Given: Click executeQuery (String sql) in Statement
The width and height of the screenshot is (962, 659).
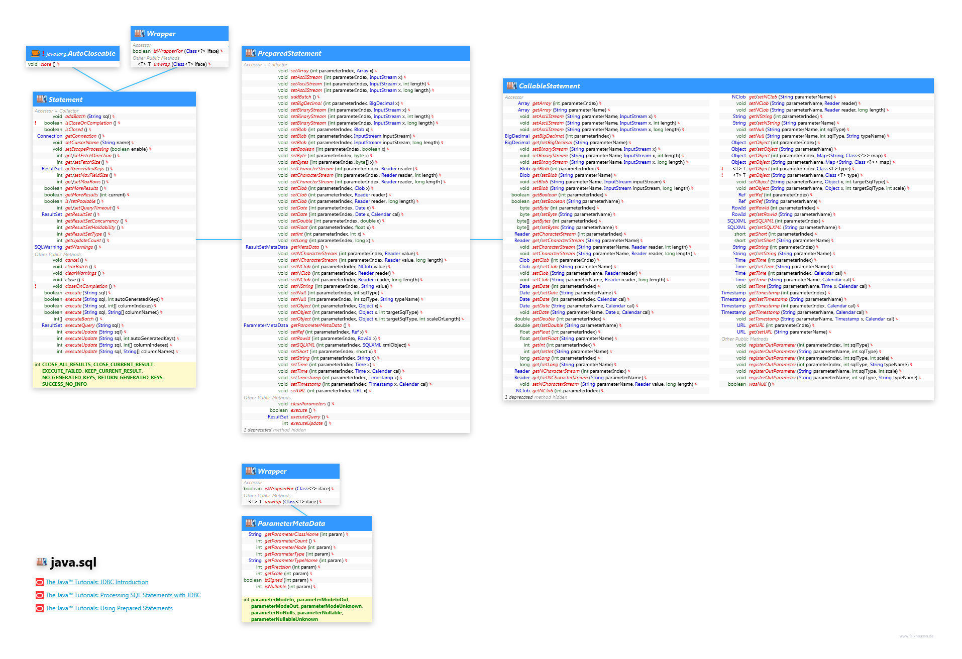Looking at the screenshot, I should (92, 325).
